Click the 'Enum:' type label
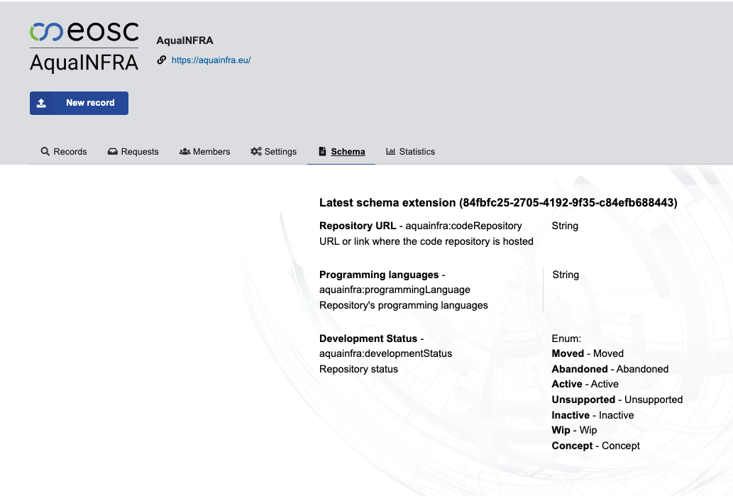The width and height of the screenshot is (733, 496). (x=566, y=338)
